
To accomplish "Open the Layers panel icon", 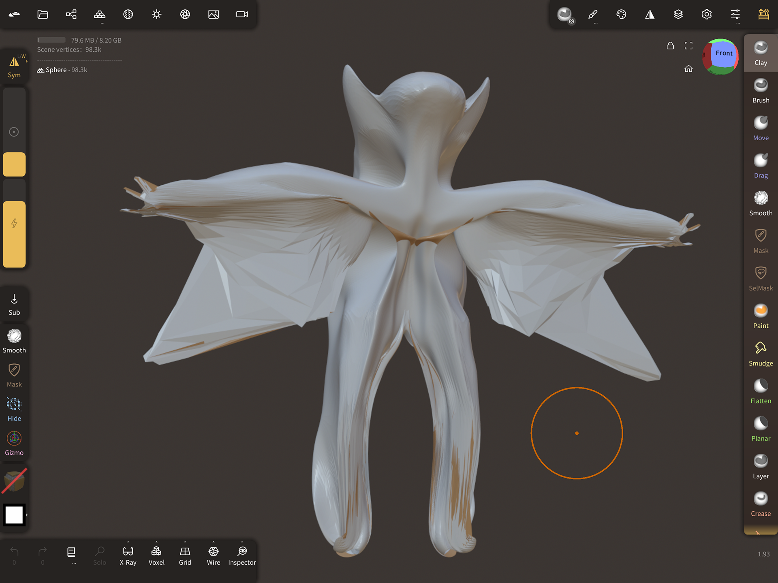I will (x=678, y=15).
